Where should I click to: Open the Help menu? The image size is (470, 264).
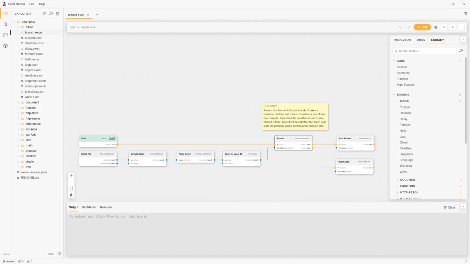click(x=42, y=4)
